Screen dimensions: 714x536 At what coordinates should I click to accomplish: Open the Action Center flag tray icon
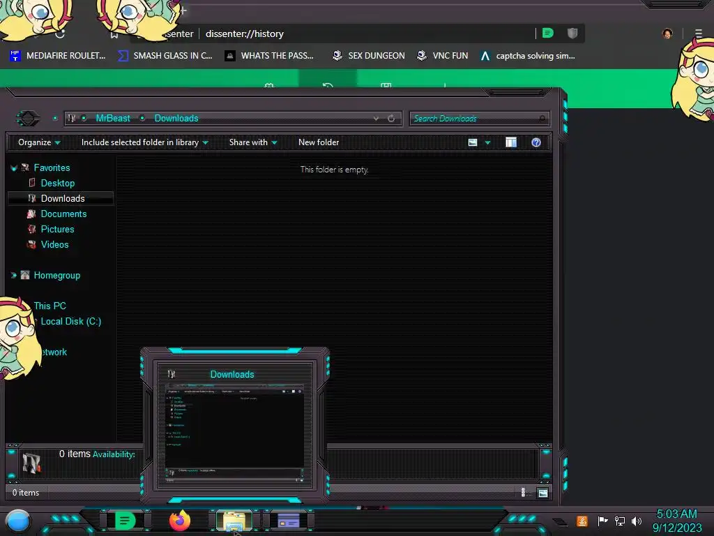(602, 521)
